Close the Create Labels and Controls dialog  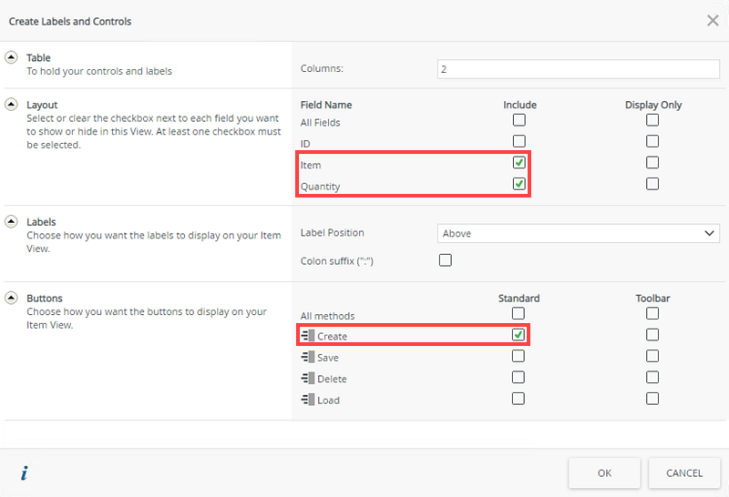(x=713, y=20)
